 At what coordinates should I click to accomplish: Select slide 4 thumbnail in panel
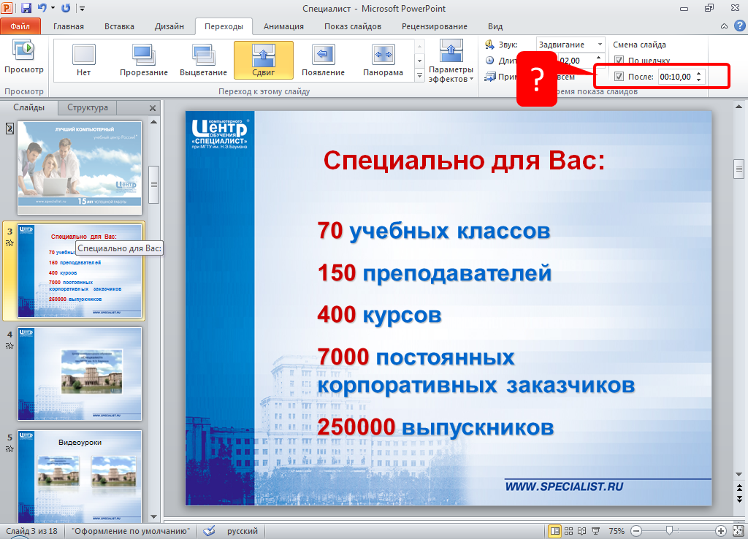coord(80,373)
